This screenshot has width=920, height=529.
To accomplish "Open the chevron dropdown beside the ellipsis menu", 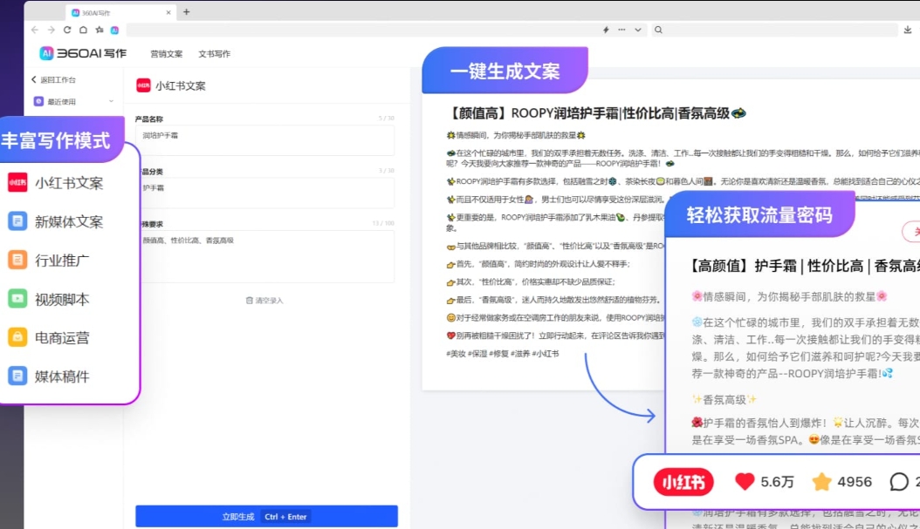I will tap(638, 29).
